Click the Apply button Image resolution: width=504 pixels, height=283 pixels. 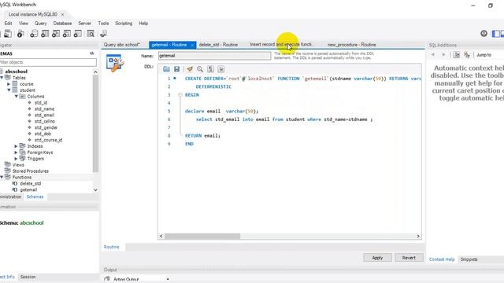377,258
